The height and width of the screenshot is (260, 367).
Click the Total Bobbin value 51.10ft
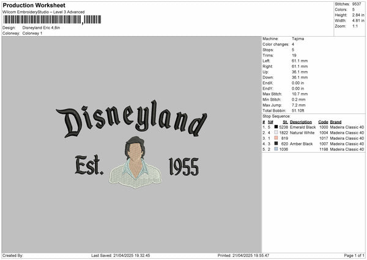pos(298,110)
